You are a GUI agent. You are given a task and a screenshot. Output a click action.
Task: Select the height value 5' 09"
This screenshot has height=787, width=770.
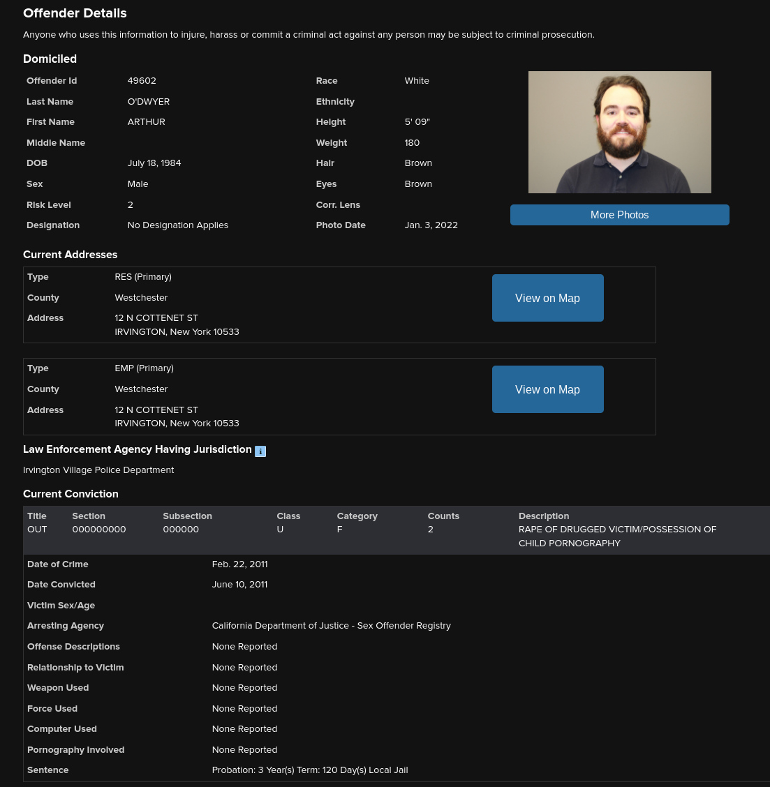point(417,122)
